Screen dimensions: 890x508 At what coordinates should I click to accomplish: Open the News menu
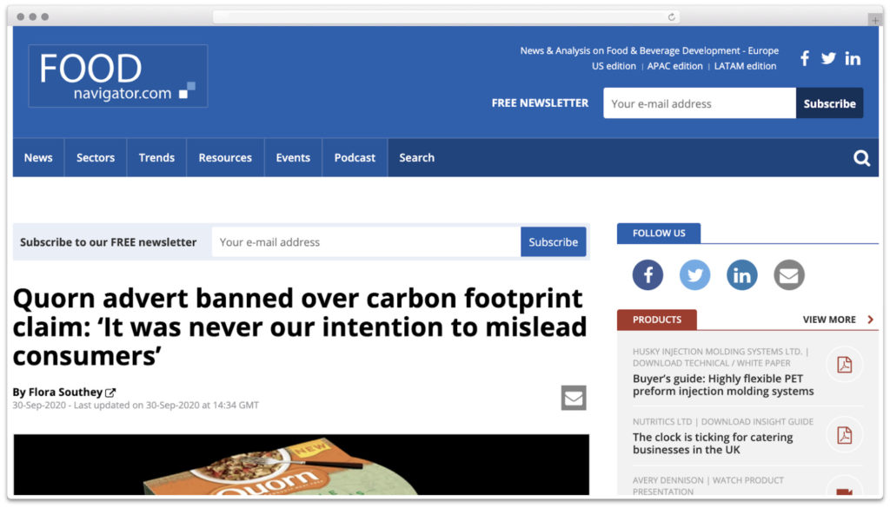tap(38, 158)
